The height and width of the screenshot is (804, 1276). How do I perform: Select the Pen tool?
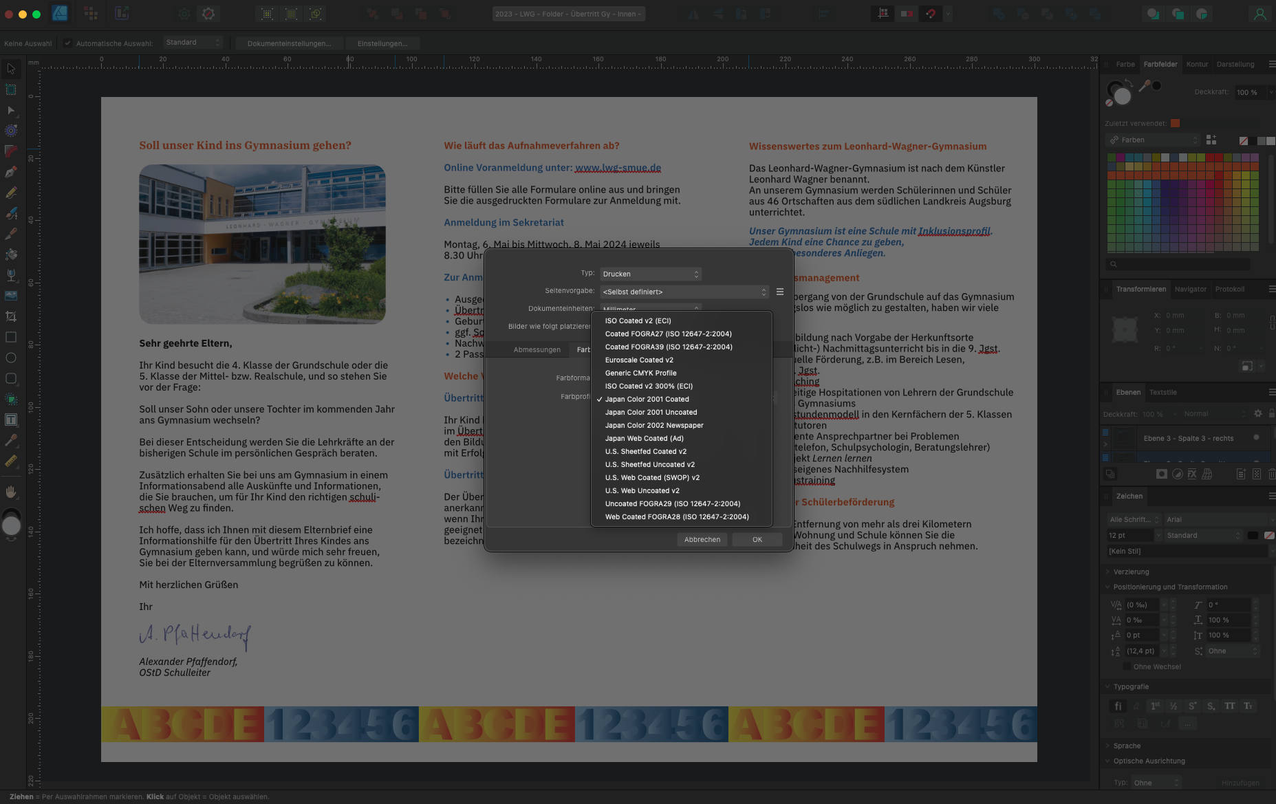pyautogui.click(x=11, y=172)
